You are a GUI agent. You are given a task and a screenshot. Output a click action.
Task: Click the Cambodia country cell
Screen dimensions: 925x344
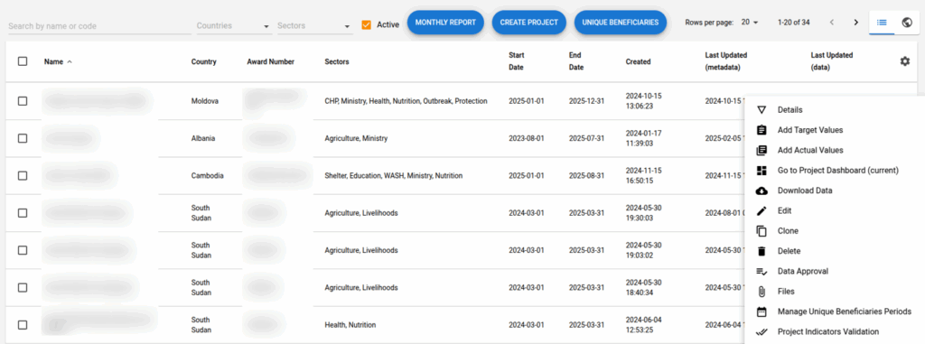tap(207, 175)
